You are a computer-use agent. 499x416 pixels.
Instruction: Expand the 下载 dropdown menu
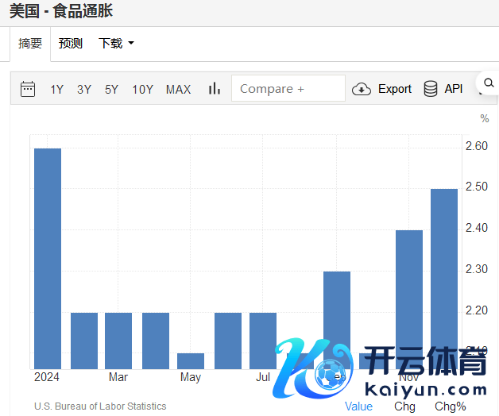coord(116,44)
